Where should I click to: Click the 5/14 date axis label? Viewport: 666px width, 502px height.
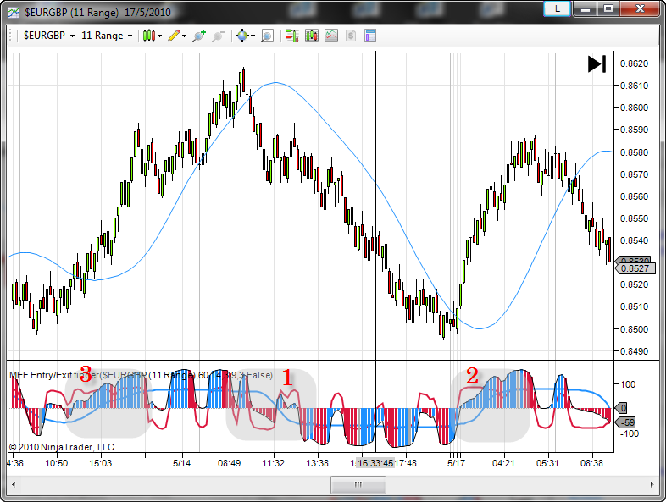coord(181,463)
